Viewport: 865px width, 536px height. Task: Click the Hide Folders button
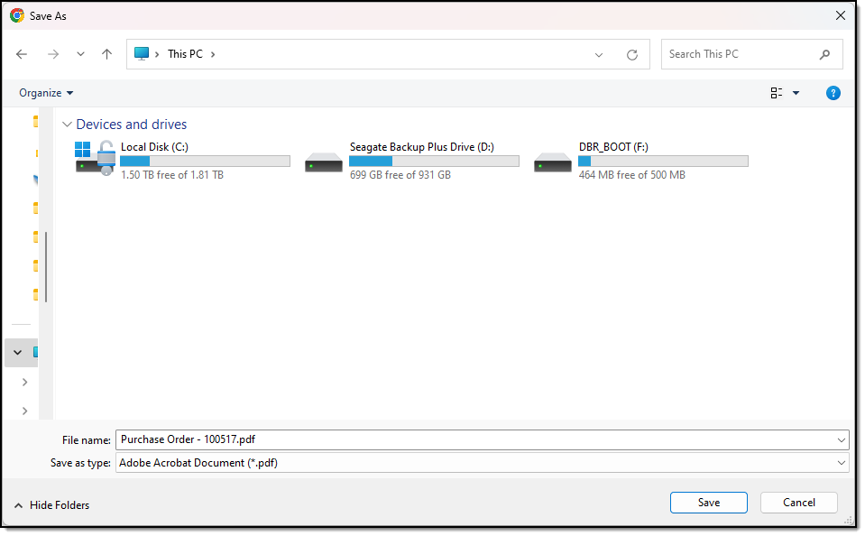pos(51,505)
